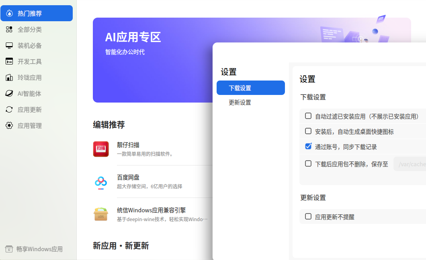The height and width of the screenshot is (260, 426).
Task: Click the monitor icon beside 装机必备
Action: [x=9, y=46]
